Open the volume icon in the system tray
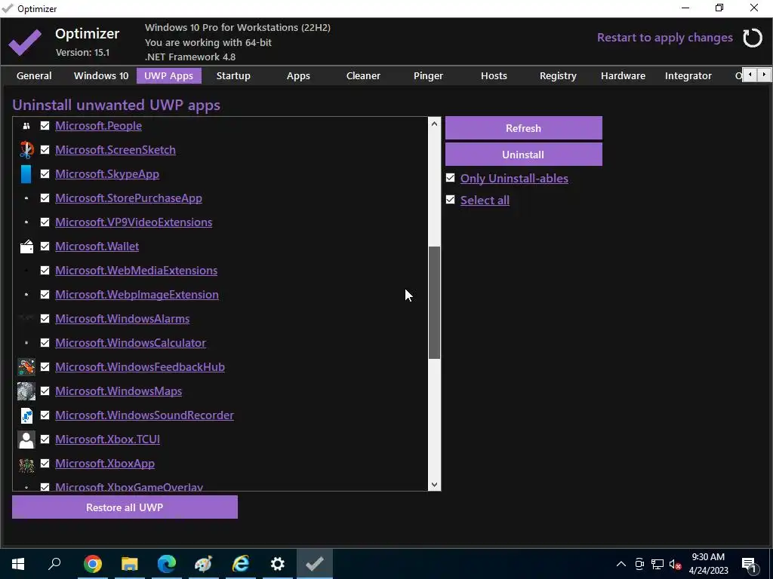Viewport: 773px width, 579px height. (676, 564)
